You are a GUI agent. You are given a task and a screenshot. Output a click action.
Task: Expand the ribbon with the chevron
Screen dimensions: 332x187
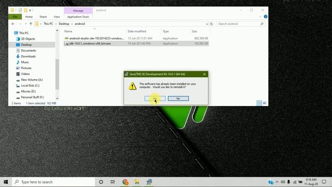click(x=260, y=17)
